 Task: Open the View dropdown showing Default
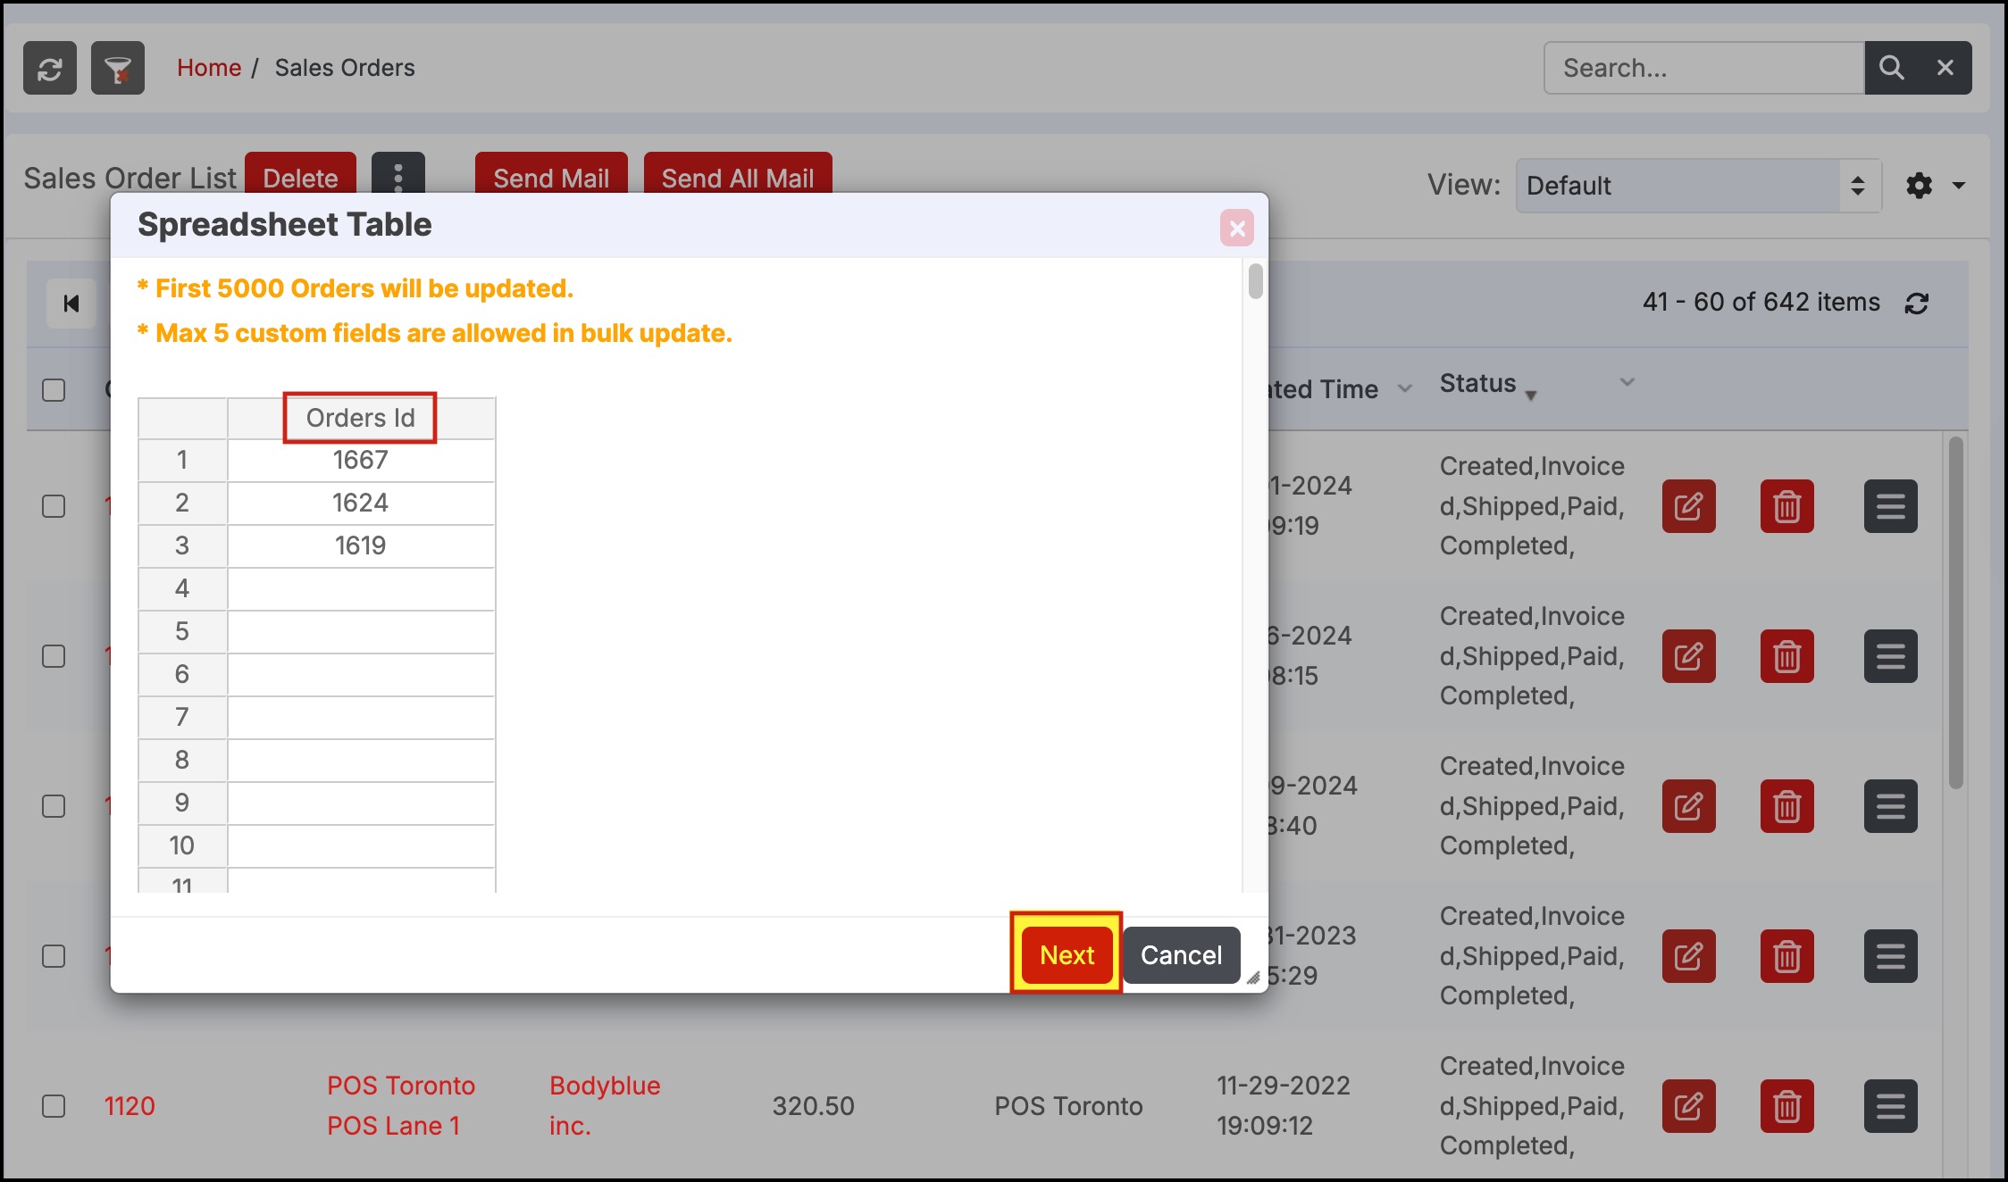[x=1697, y=186]
